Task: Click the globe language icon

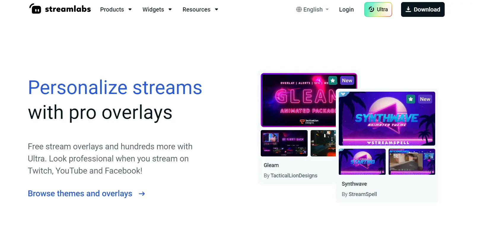Action: pyautogui.click(x=299, y=9)
